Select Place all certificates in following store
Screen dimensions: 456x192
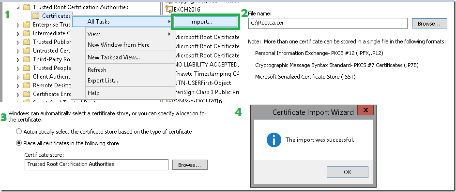pos(19,143)
